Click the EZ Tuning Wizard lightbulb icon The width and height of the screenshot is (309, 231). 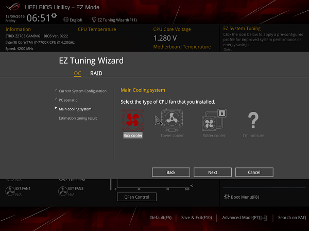pos(94,20)
